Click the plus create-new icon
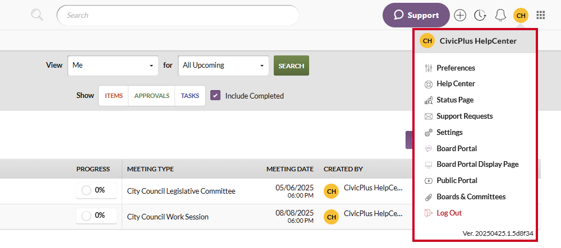The image size is (561, 248). [x=460, y=15]
